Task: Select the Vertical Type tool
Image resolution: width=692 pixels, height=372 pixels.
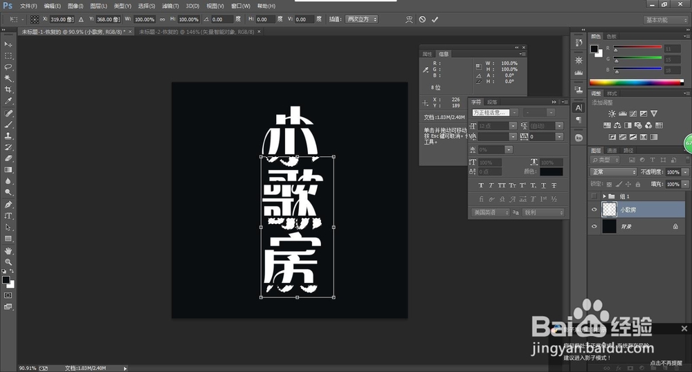Action: (x=8, y=216)
